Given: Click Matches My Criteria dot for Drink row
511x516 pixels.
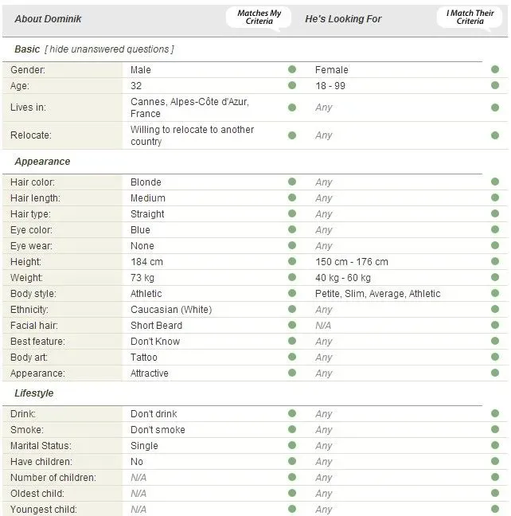Looking at the screenshot, I should coord(292,414).
